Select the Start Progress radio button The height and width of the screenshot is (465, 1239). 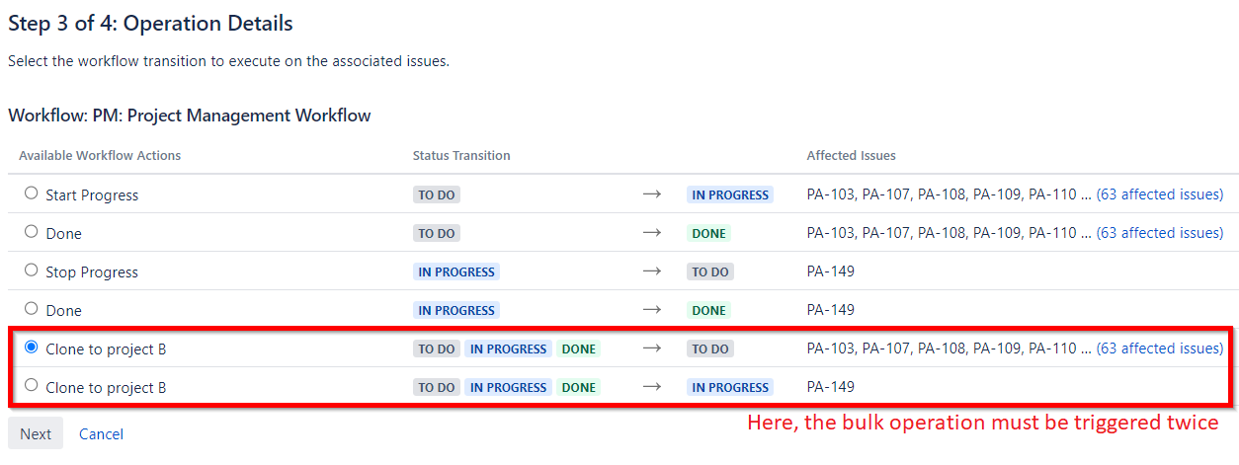pos(32,194)
